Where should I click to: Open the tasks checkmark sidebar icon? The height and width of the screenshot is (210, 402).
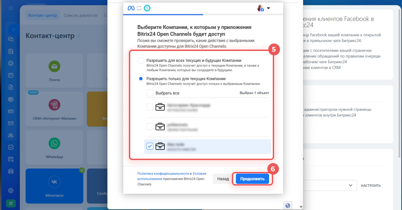tap(11, 147)
